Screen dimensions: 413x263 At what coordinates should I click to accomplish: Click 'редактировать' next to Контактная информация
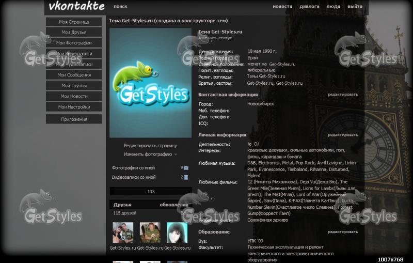click(x=342, y=95)
